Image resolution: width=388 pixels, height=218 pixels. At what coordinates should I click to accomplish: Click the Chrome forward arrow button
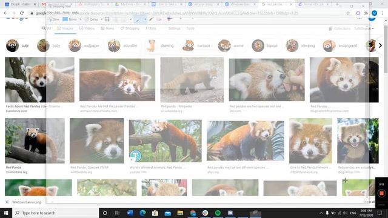[13, 13]
